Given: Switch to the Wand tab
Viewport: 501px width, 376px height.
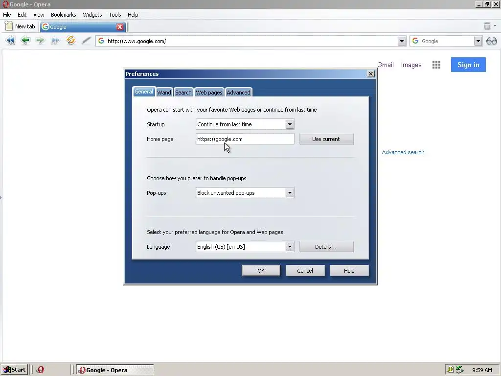Looking at the screenshot, I should point(164,93).
